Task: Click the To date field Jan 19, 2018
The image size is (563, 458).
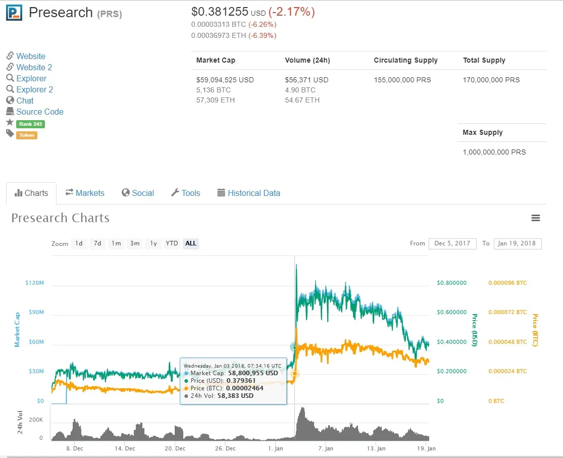Action: coord(518,243)
